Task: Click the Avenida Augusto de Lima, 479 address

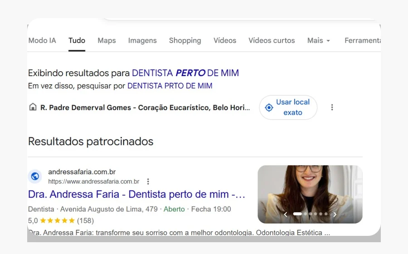Action: (109, 209)
